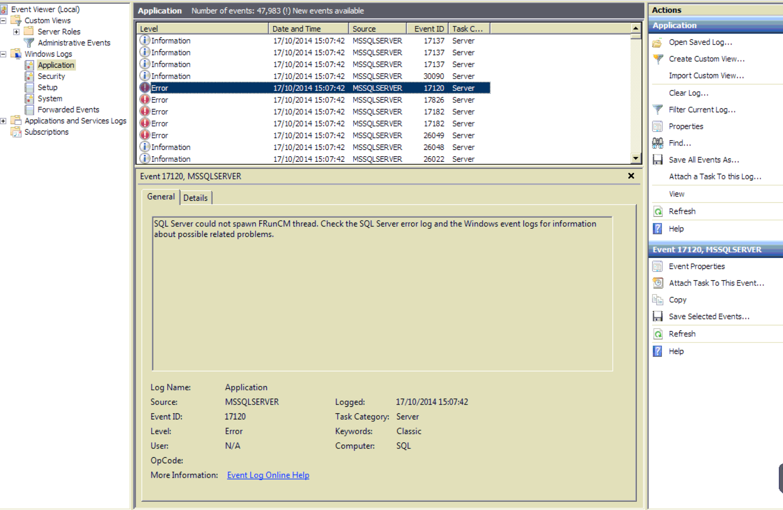Viewport: 783px width, 510px height.
Task: Click the Administrative Events filter icon
Action: [29, 43]
